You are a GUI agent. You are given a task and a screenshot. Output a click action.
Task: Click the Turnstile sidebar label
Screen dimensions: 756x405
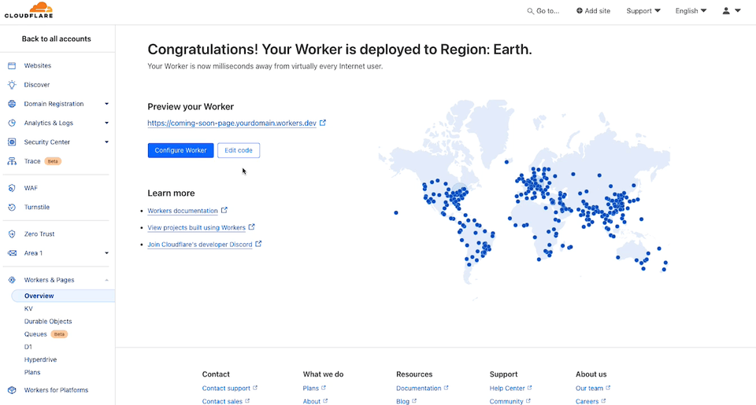point(37,207)
